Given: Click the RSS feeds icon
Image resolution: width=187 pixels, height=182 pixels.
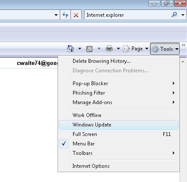Looking at the screenshot, I should pyautogui.click(x=89, y=49).
